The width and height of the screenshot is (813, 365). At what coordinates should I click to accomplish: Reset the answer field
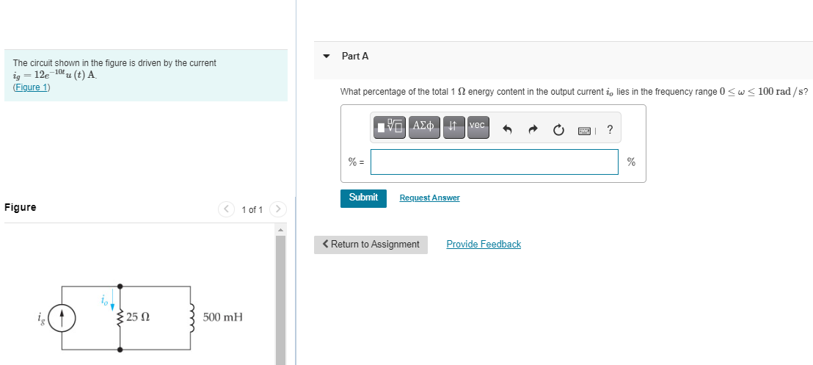pyautogui.click(x=558, y=130)
